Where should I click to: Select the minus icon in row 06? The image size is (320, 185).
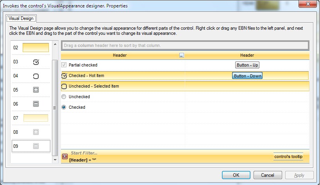[36, 104]
